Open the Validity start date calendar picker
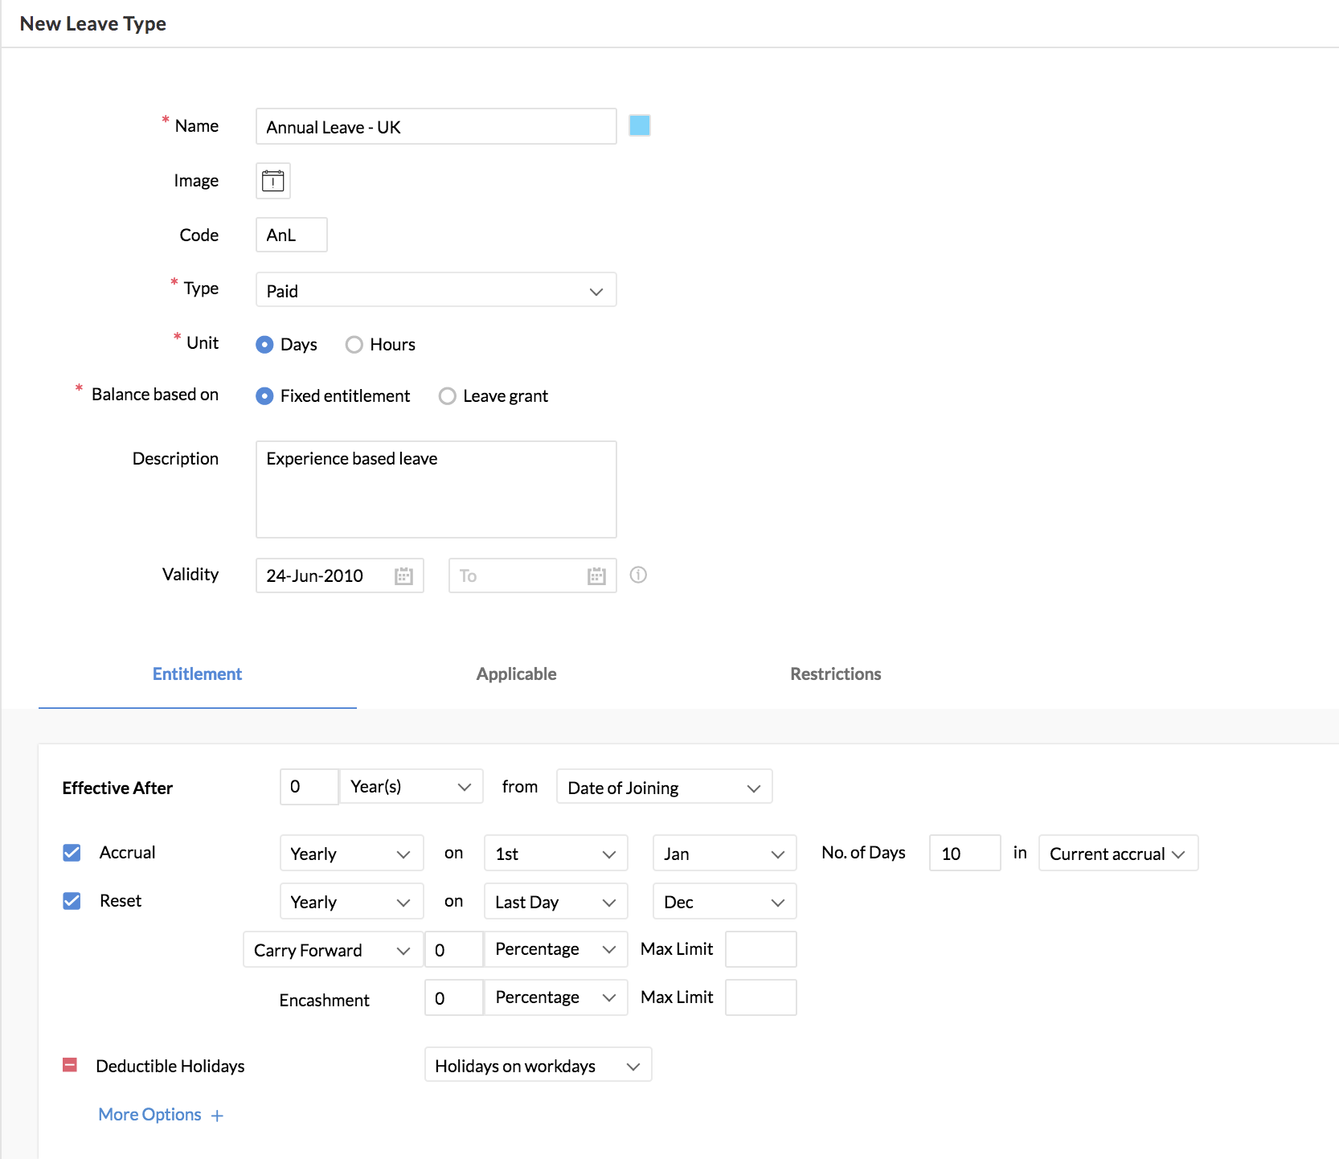 click(x=403, y=576)
